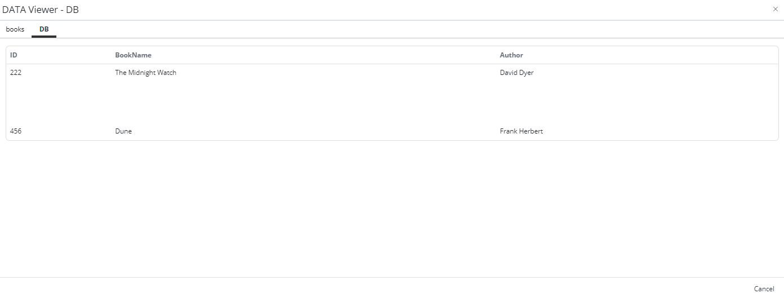
Task: Select the DB tab
Action: pyautogui.click(x=44, y=29)
